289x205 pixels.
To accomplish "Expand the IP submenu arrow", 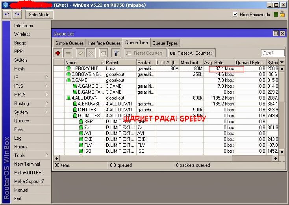I will pos(46,77).
